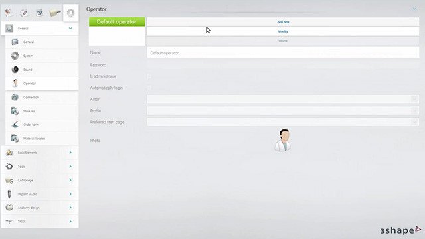Select the settings gear tab icon
The image size is (425, 239).
click(x=71, y=13)
